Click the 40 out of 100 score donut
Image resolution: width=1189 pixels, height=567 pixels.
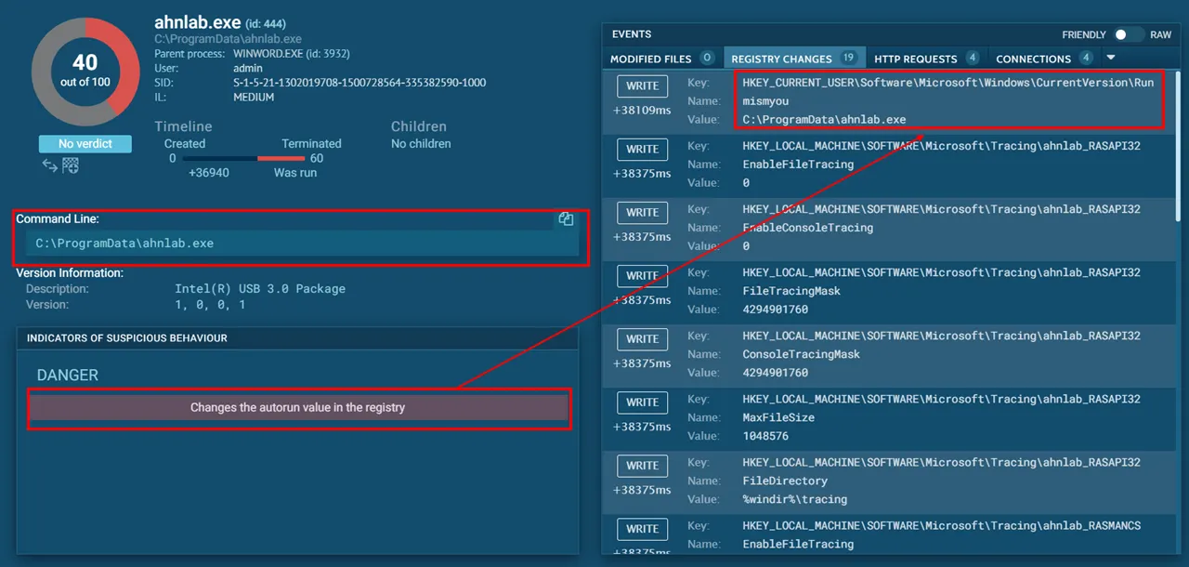click(85, 72)
